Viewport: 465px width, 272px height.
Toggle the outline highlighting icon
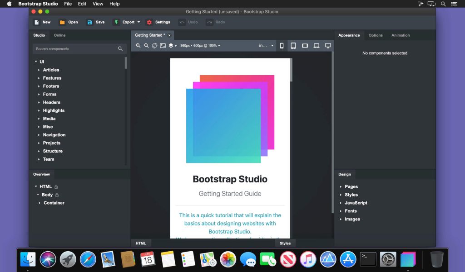coord(154,45)
